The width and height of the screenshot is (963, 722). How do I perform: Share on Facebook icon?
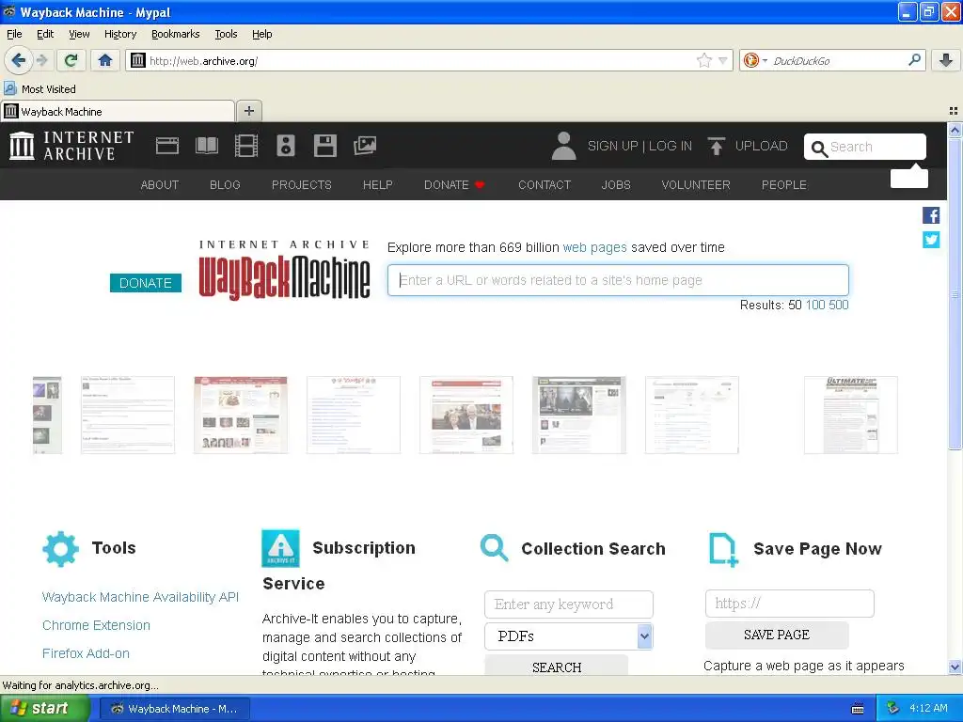coord(931,215)
